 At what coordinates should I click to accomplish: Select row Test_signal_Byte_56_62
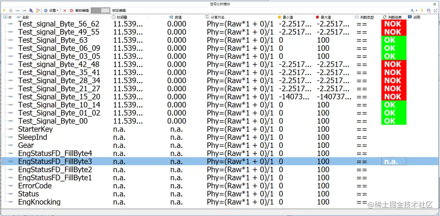coord(220,24)
